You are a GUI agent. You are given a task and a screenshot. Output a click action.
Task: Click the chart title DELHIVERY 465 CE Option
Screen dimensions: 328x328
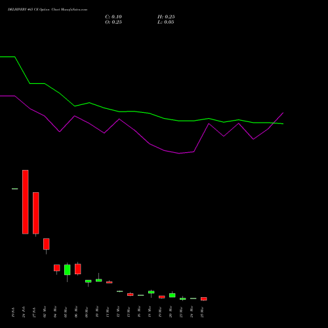pos(29,10)
